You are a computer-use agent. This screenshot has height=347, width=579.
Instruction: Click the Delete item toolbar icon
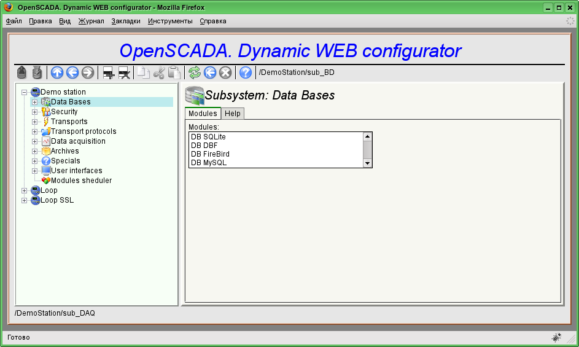click(x=124, y=73)
